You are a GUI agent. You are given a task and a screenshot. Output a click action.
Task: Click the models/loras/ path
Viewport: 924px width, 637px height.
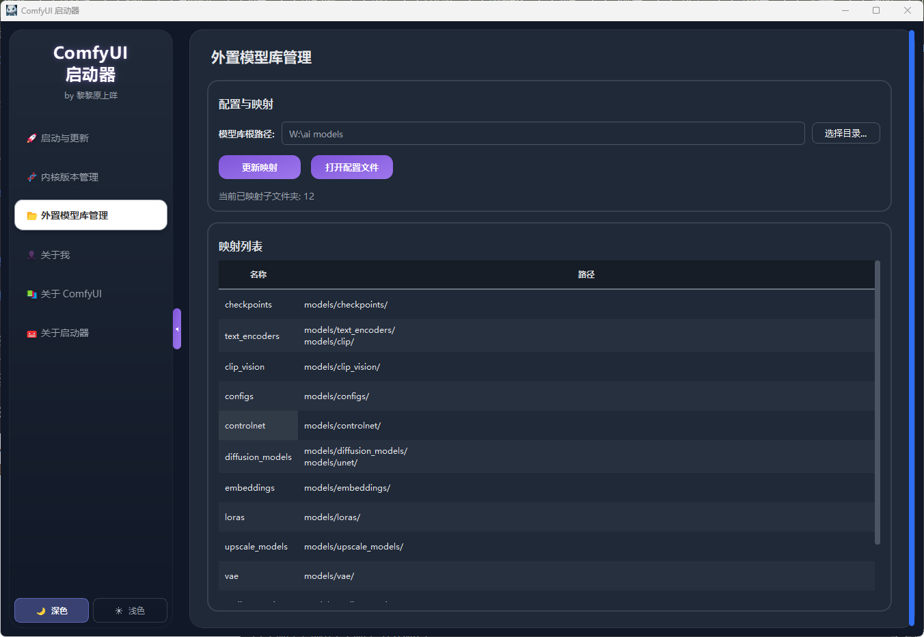tap(332, 517)
